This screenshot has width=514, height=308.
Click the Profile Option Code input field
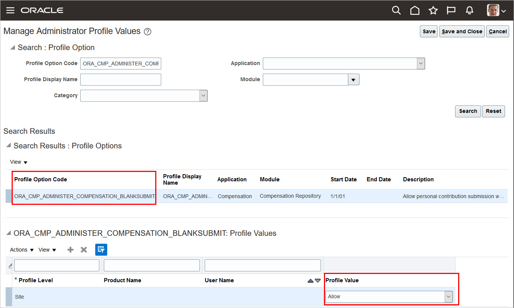tap(121, 64)
